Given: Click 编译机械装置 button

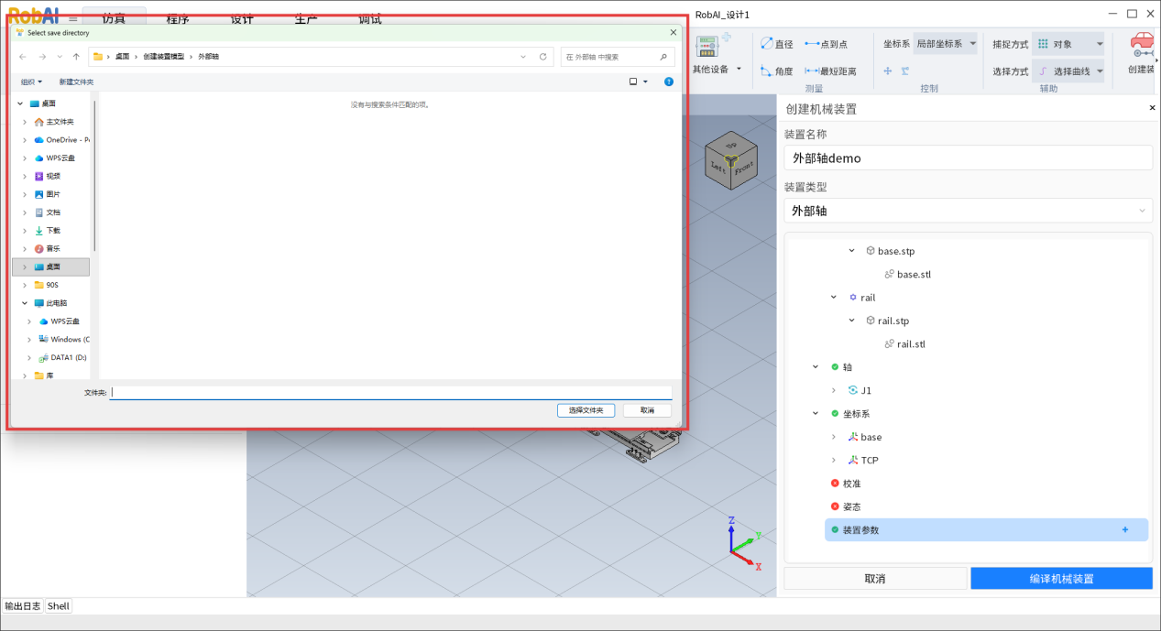Looking at the screenshot, I should coord(1061,579).
